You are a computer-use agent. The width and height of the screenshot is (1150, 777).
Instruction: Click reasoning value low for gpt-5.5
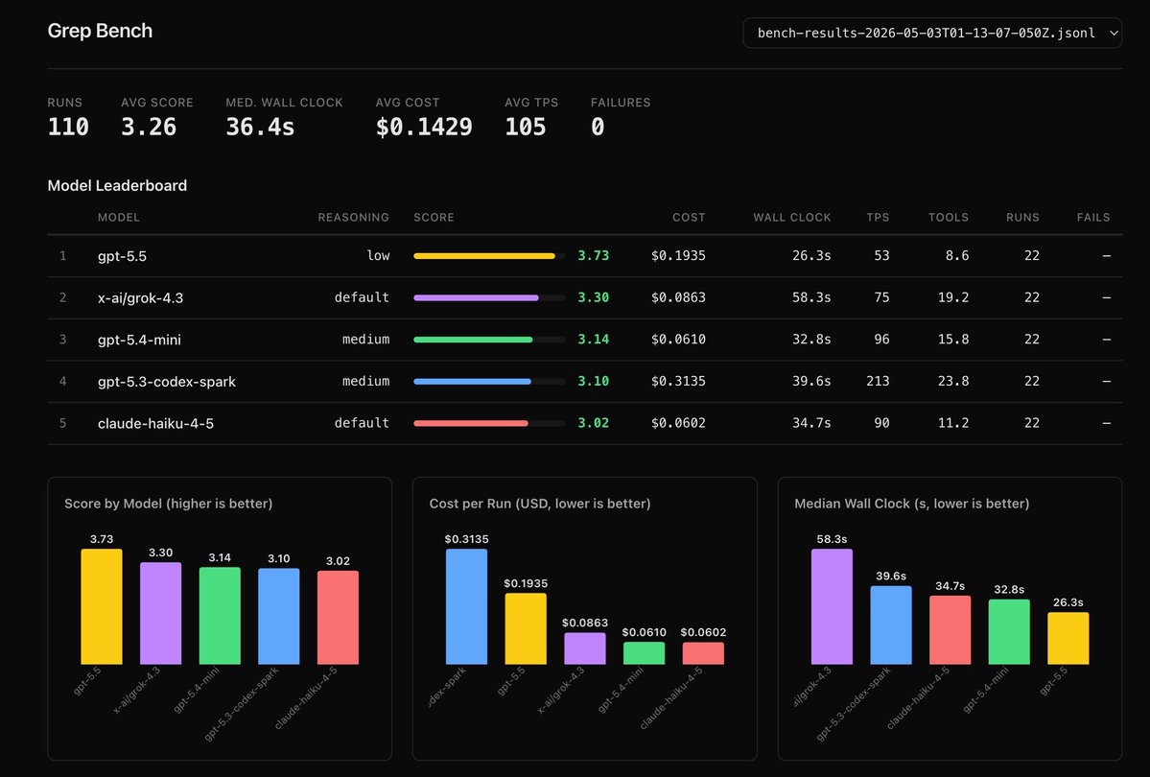(x=378, y=255)
